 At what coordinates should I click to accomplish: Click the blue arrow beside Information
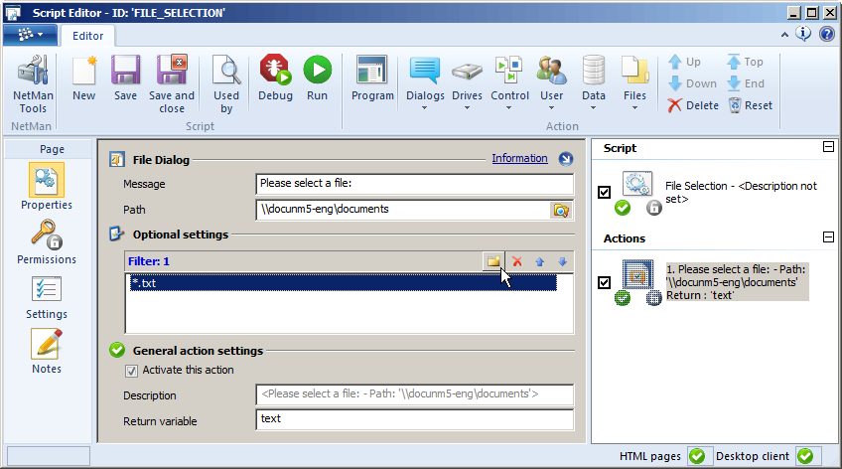(565, 159)
